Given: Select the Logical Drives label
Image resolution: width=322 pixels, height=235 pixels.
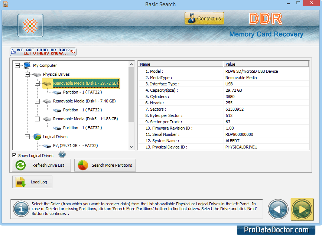Looking at the screenshot, I should coord(55,137).
